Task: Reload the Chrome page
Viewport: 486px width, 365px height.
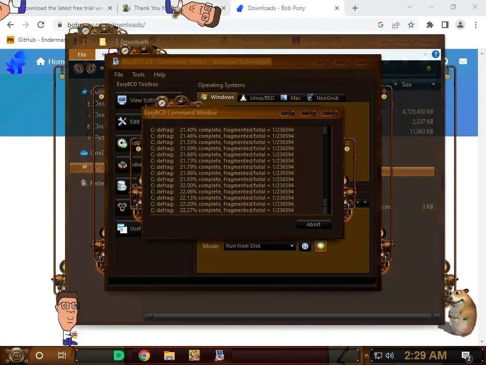Action: [41, 25]
